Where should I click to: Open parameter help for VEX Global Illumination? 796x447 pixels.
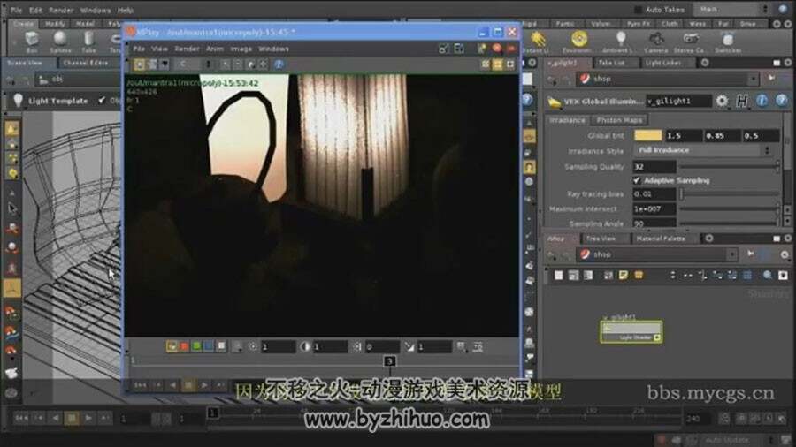coord(782,101)
